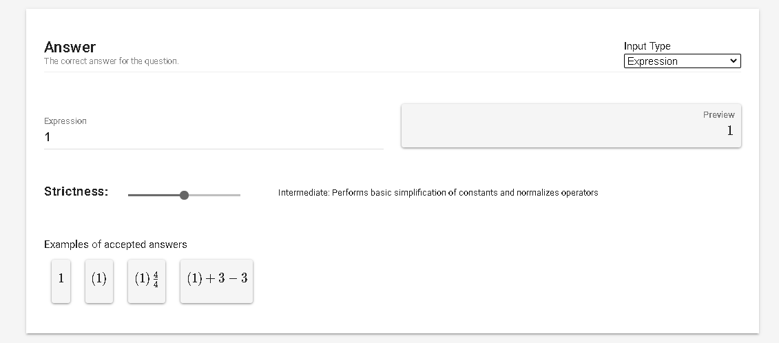Select the plain "1" accepted answer example
The width and height of the screenshot is (779, 343).
61,280
